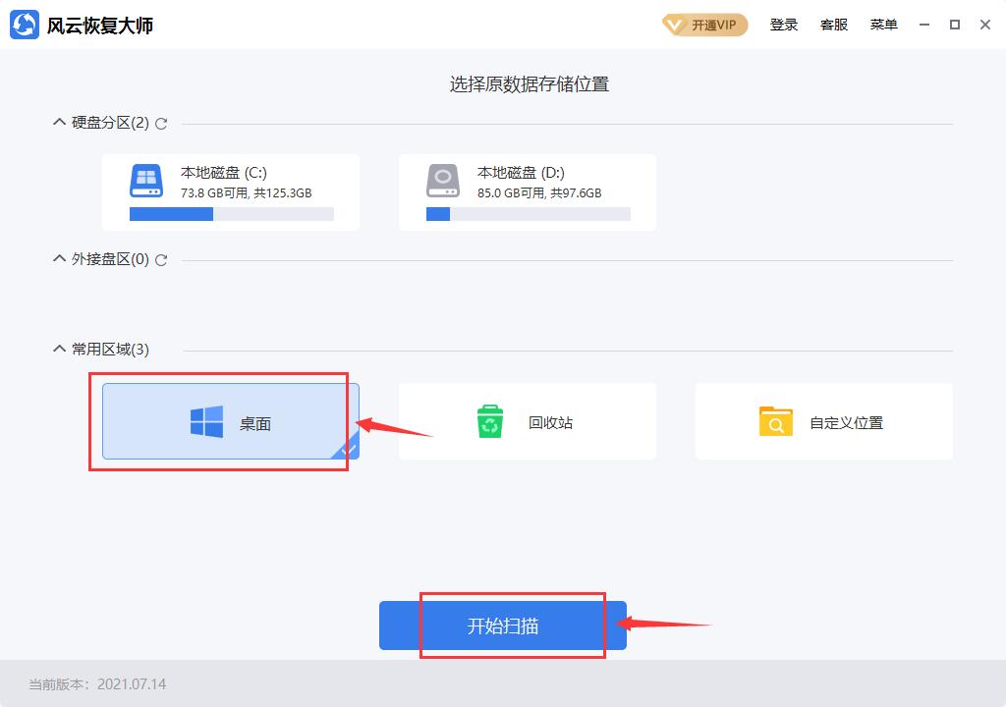This screenshot has width=1006, height=707.
Task: Open 客服 customer service
Action: [834, 25]
